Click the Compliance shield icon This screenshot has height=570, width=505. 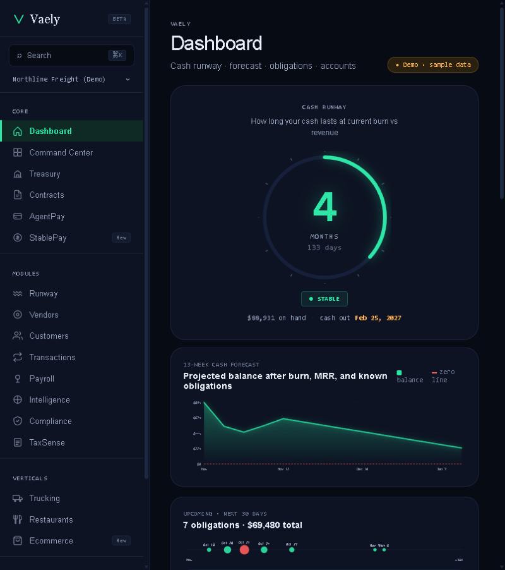coord(18,421)
